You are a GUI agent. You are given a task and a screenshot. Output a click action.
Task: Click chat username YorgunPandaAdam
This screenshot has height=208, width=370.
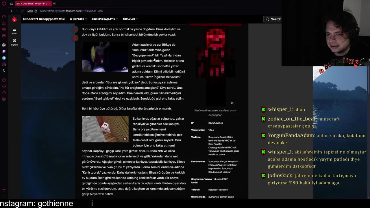pos(291,135)
